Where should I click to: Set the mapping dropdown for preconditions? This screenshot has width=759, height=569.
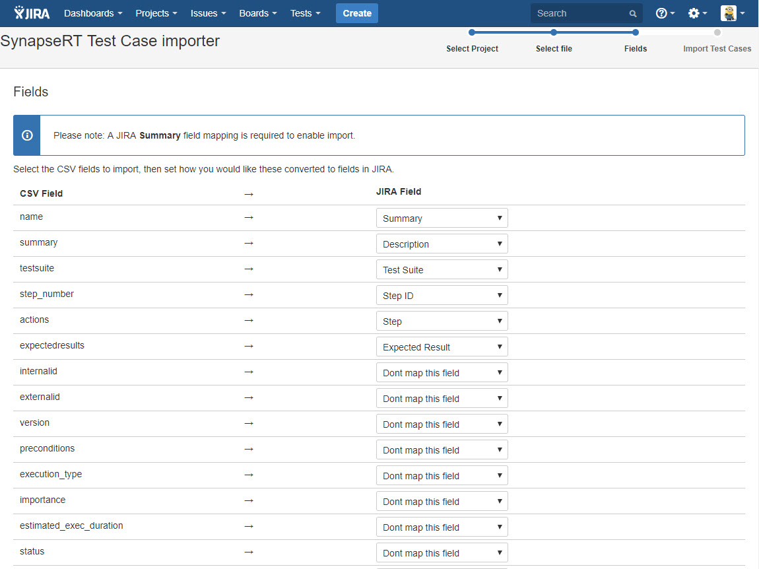pos(442,450)
